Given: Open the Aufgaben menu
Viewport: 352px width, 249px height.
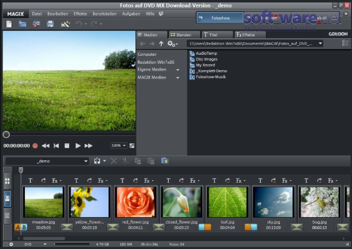Looking at the screenshot, I should [x=131, y=14].
